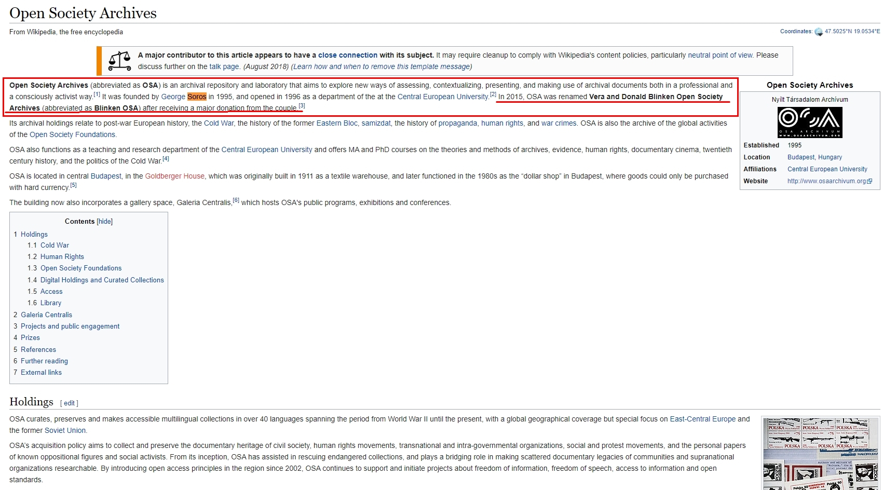The image size is (883, 490).
Task: Open the 47.5025°N 19.0534°E coordinates link
Action: point(852,31)
